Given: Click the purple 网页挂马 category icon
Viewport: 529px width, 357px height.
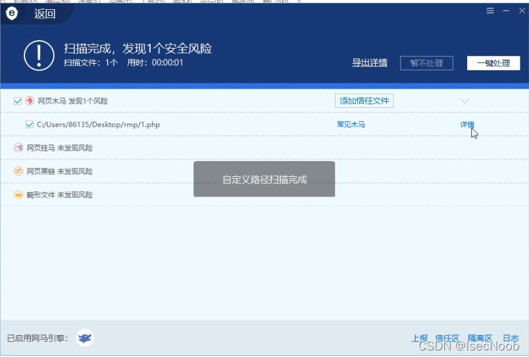Looking at the screenshot, I should (x=18, y=148).
